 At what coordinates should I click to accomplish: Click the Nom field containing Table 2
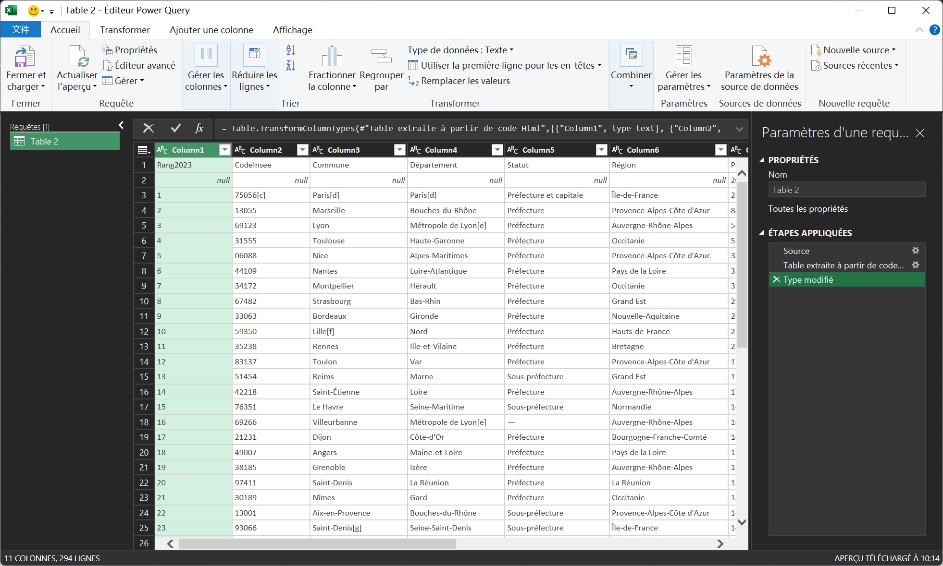[x=847, y=190]
